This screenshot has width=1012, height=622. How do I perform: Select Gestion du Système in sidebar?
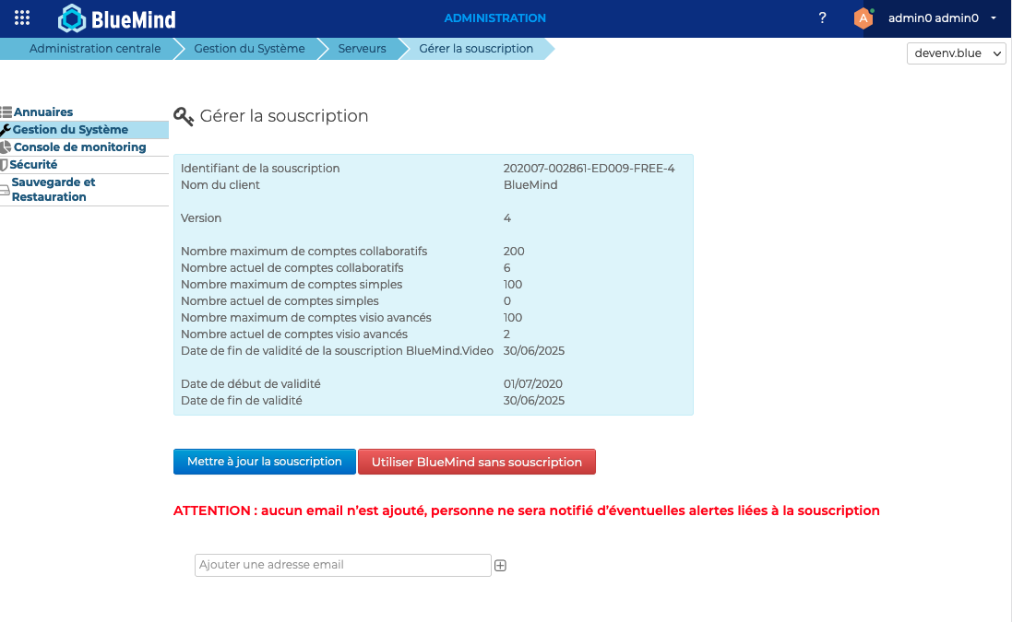coord(70,130)
